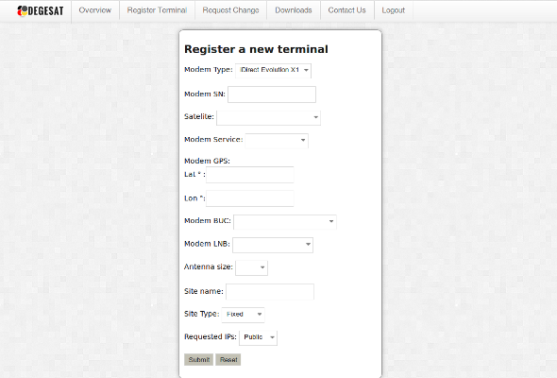This screenshot has height=378, width=557.
Task: Focus the Modem SN field
Action: click(x=272, y=94)
